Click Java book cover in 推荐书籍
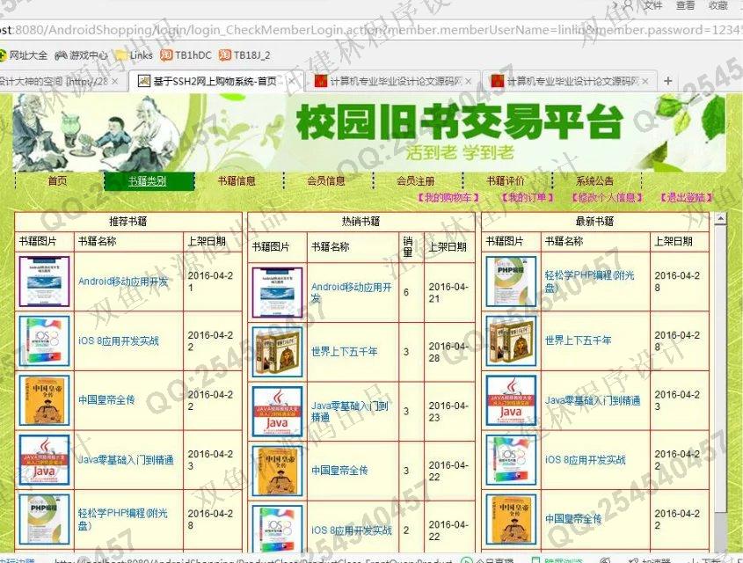Viewport: 743px width, 563px height. pyautogui.click(x=44, y=460)
